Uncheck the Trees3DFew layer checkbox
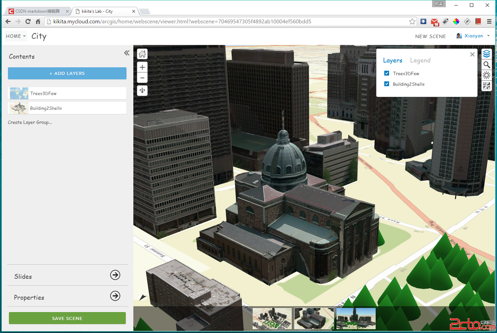The width and height of the screenshot is (497, 333). 387,73
